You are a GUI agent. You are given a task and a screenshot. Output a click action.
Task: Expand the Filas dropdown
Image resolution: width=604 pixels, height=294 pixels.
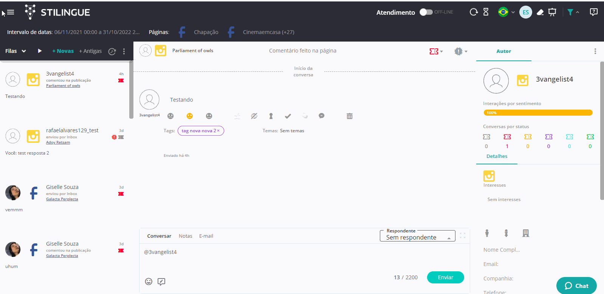[15, 51]
